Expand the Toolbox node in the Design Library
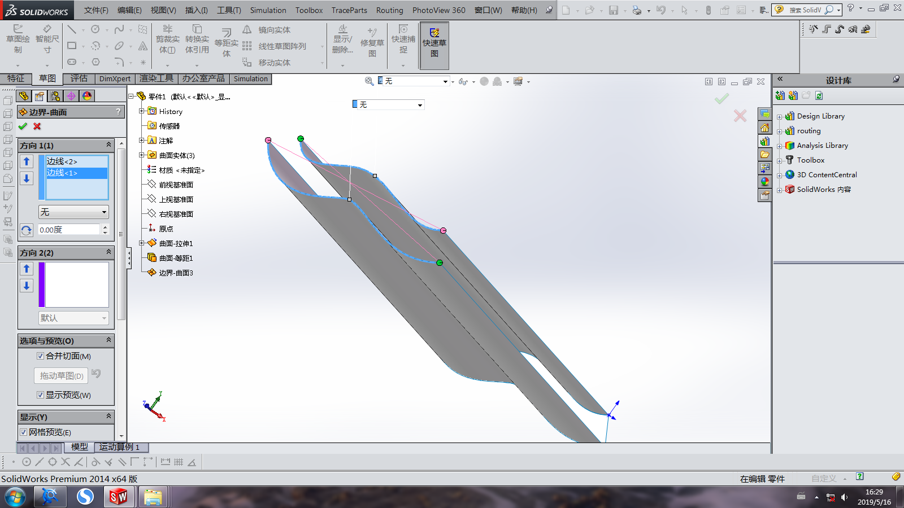The height and width of the screenshot is (508, 904). pos(779,161)
